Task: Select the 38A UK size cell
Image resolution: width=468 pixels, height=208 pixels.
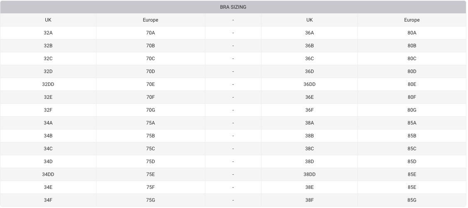Action: [x=309, y=123]
